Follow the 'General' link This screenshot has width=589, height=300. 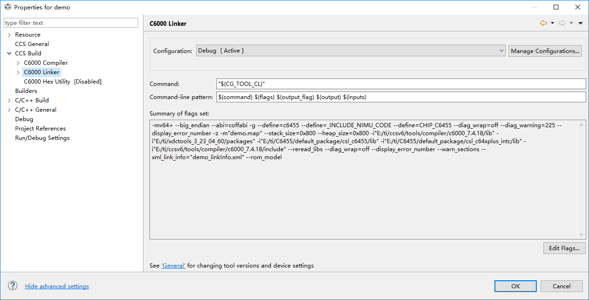173,266
